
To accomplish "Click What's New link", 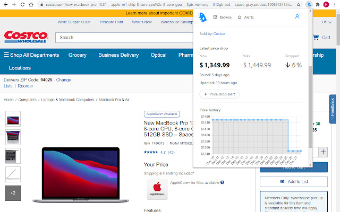I will (x=142, y=22).
